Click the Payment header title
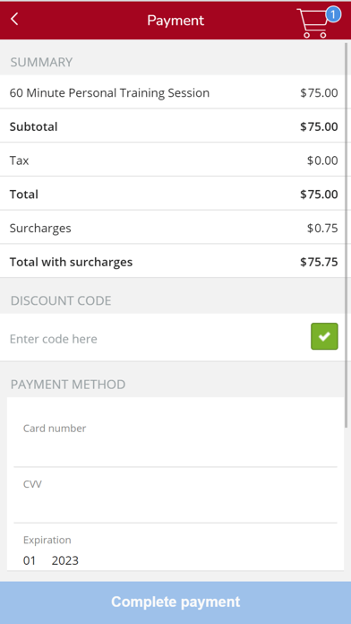The height and width of the screenshot is (624, 351). [x=175, y=21]
